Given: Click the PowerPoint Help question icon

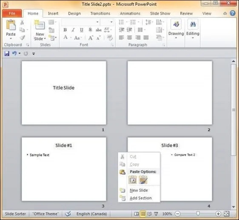Looking at the screenshot, I should click(233, 13).
